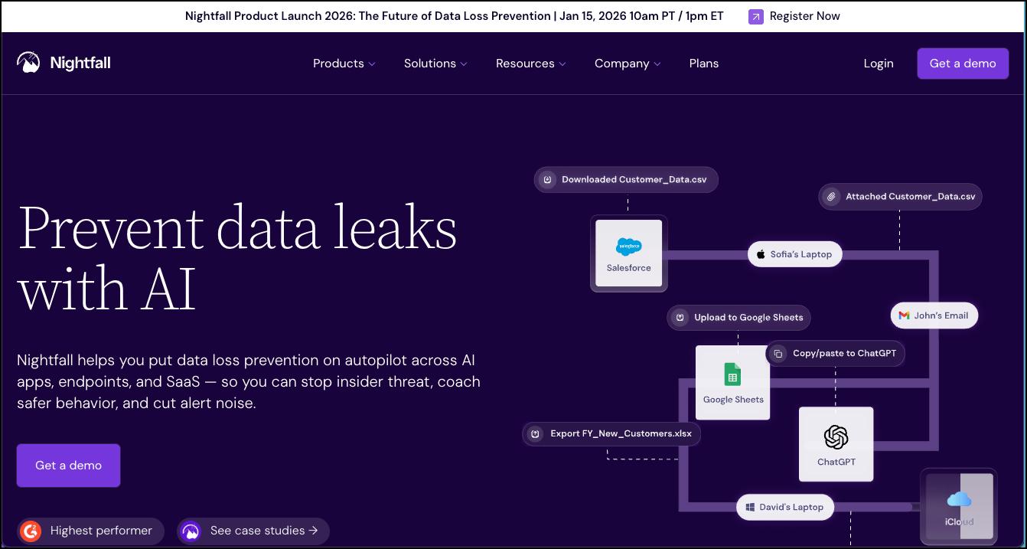Click the Gmail icon on John's Email badge
The width and height of the screenshot is (1027, 549).
[903, 315]
